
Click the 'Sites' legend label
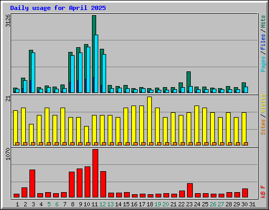point(263,127)
